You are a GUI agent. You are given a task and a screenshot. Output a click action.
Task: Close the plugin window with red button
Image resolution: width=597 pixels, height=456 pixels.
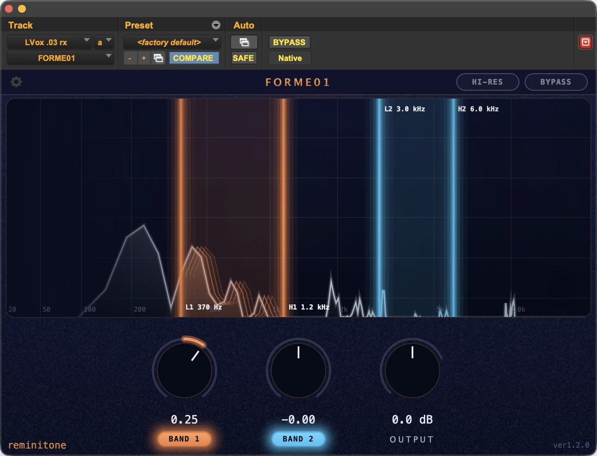pos(9,9)
